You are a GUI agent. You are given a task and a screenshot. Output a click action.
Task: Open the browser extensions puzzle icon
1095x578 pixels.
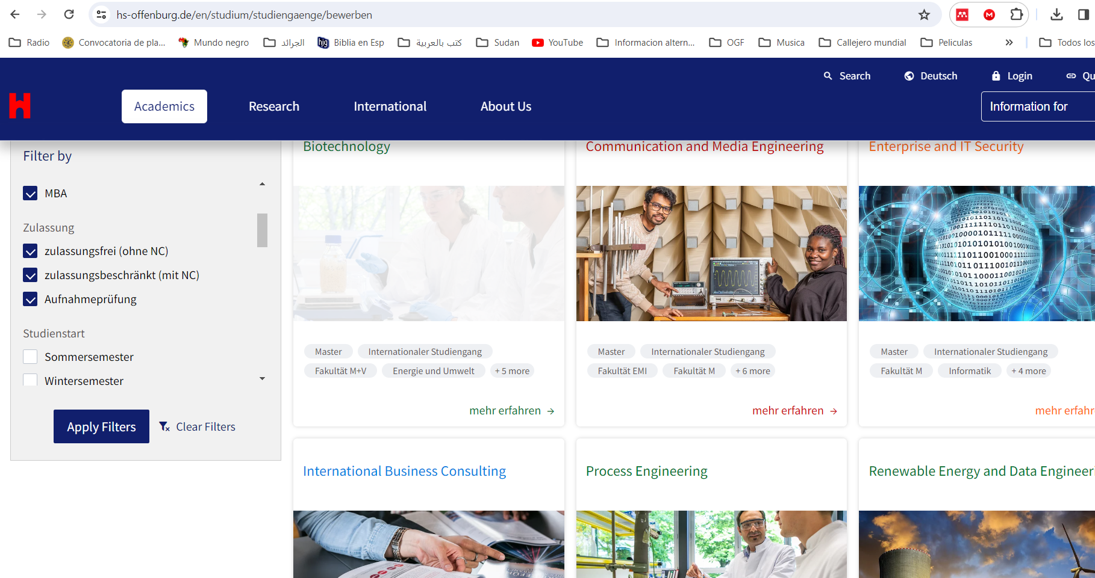pyautogui.click(x=1016, y=15)
